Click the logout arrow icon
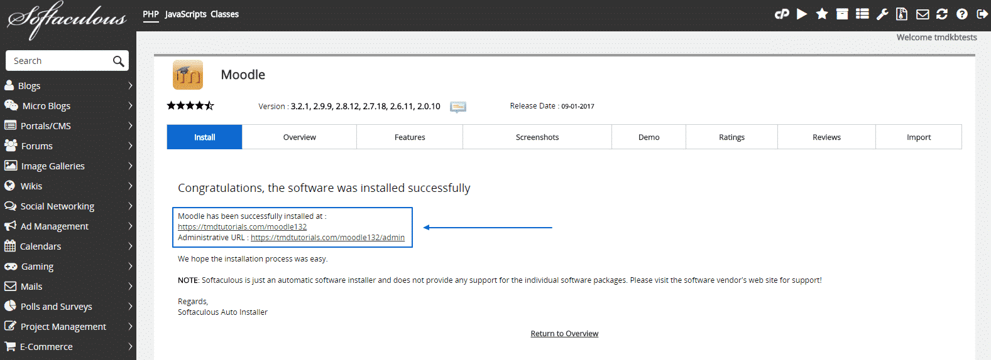Image resolution: width=991 pixels, height=360 pixels. [982, 14]
